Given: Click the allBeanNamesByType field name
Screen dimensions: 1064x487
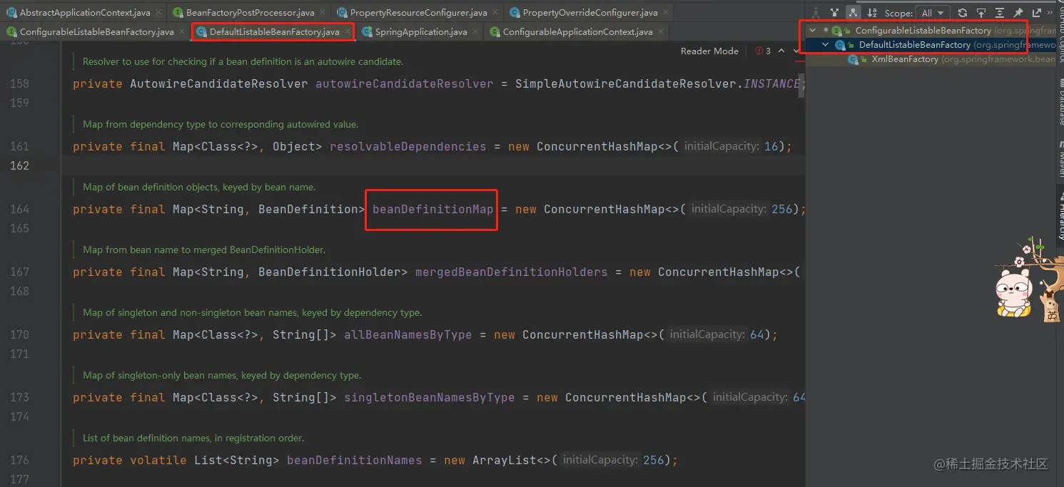Looking at the screenshot, I should [x=407, y=334].
